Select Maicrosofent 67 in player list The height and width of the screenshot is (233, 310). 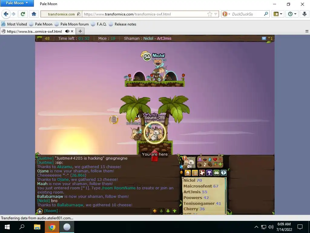[x=201, y=186]
